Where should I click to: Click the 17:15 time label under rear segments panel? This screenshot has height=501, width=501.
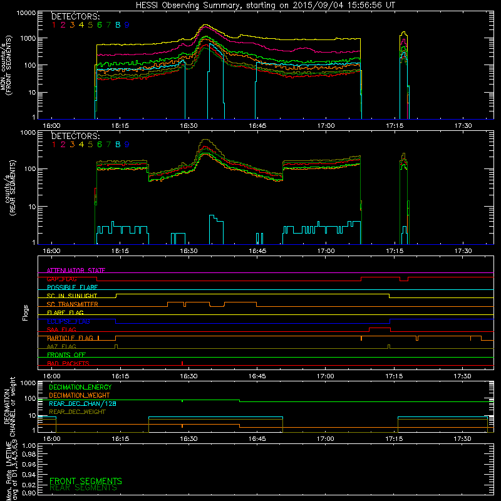pyautogui.click(x=395, y=251)
